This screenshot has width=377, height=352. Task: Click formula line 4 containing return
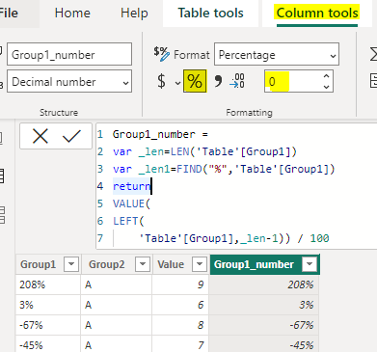click(132, 186)
